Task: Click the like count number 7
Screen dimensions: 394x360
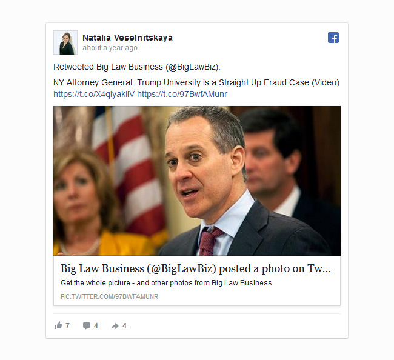Action: click(x=67, y=326)
